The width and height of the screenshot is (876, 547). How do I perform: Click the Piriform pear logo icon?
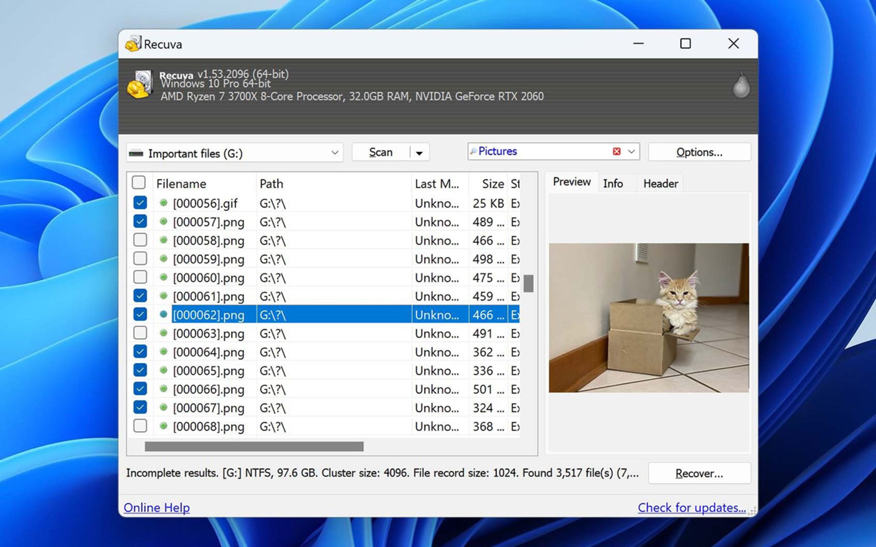(741, 86)
